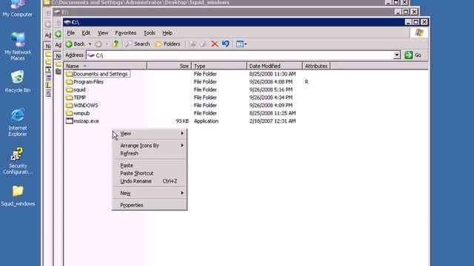Select the msizap.exe application icon
The width and height of the screenshot is (474, 266).
coord(69,121)
